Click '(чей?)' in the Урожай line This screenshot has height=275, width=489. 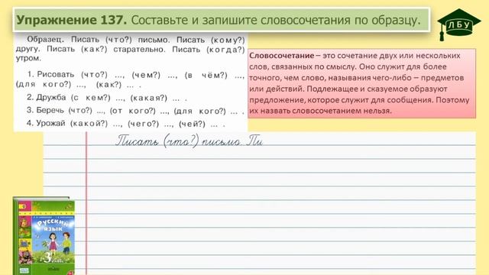pos(192,124)
